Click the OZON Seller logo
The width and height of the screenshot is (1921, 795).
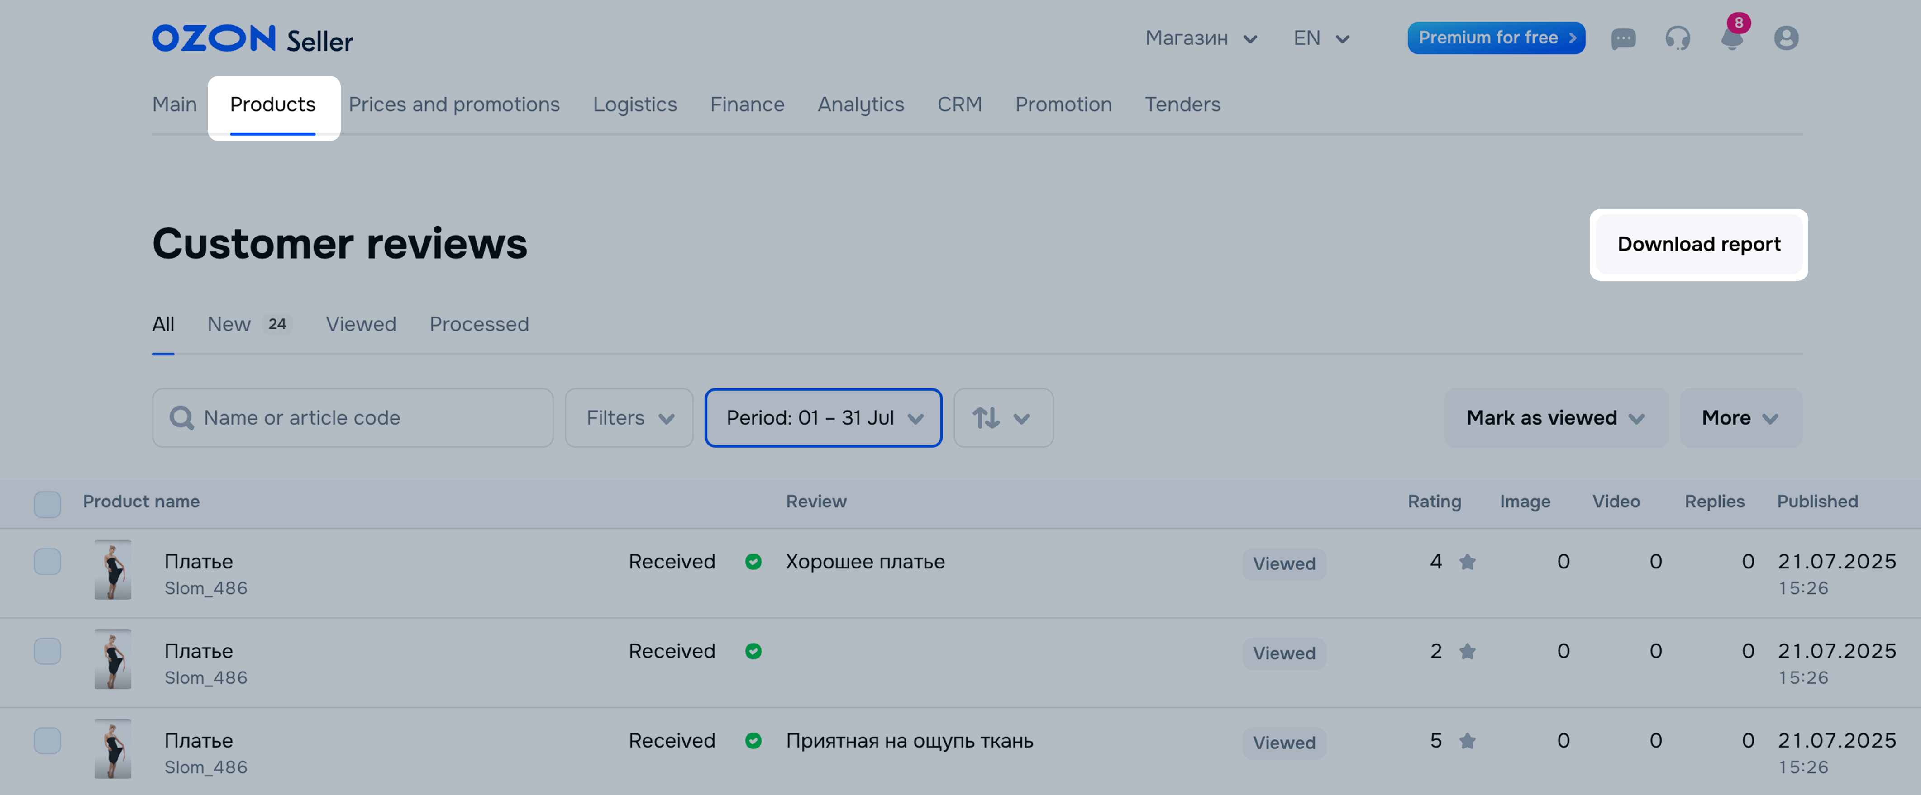(x=253, y=39)
